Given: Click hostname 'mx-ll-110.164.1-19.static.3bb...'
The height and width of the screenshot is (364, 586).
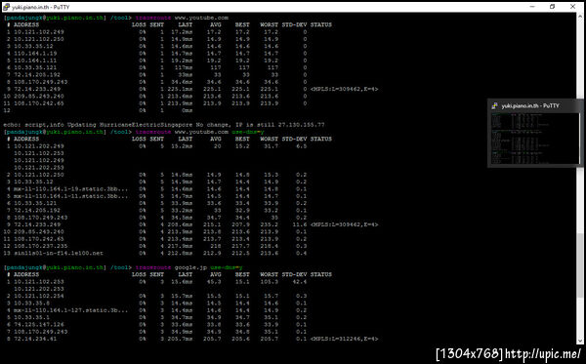Looking at the screenshot, I should [x=70, y=189].
